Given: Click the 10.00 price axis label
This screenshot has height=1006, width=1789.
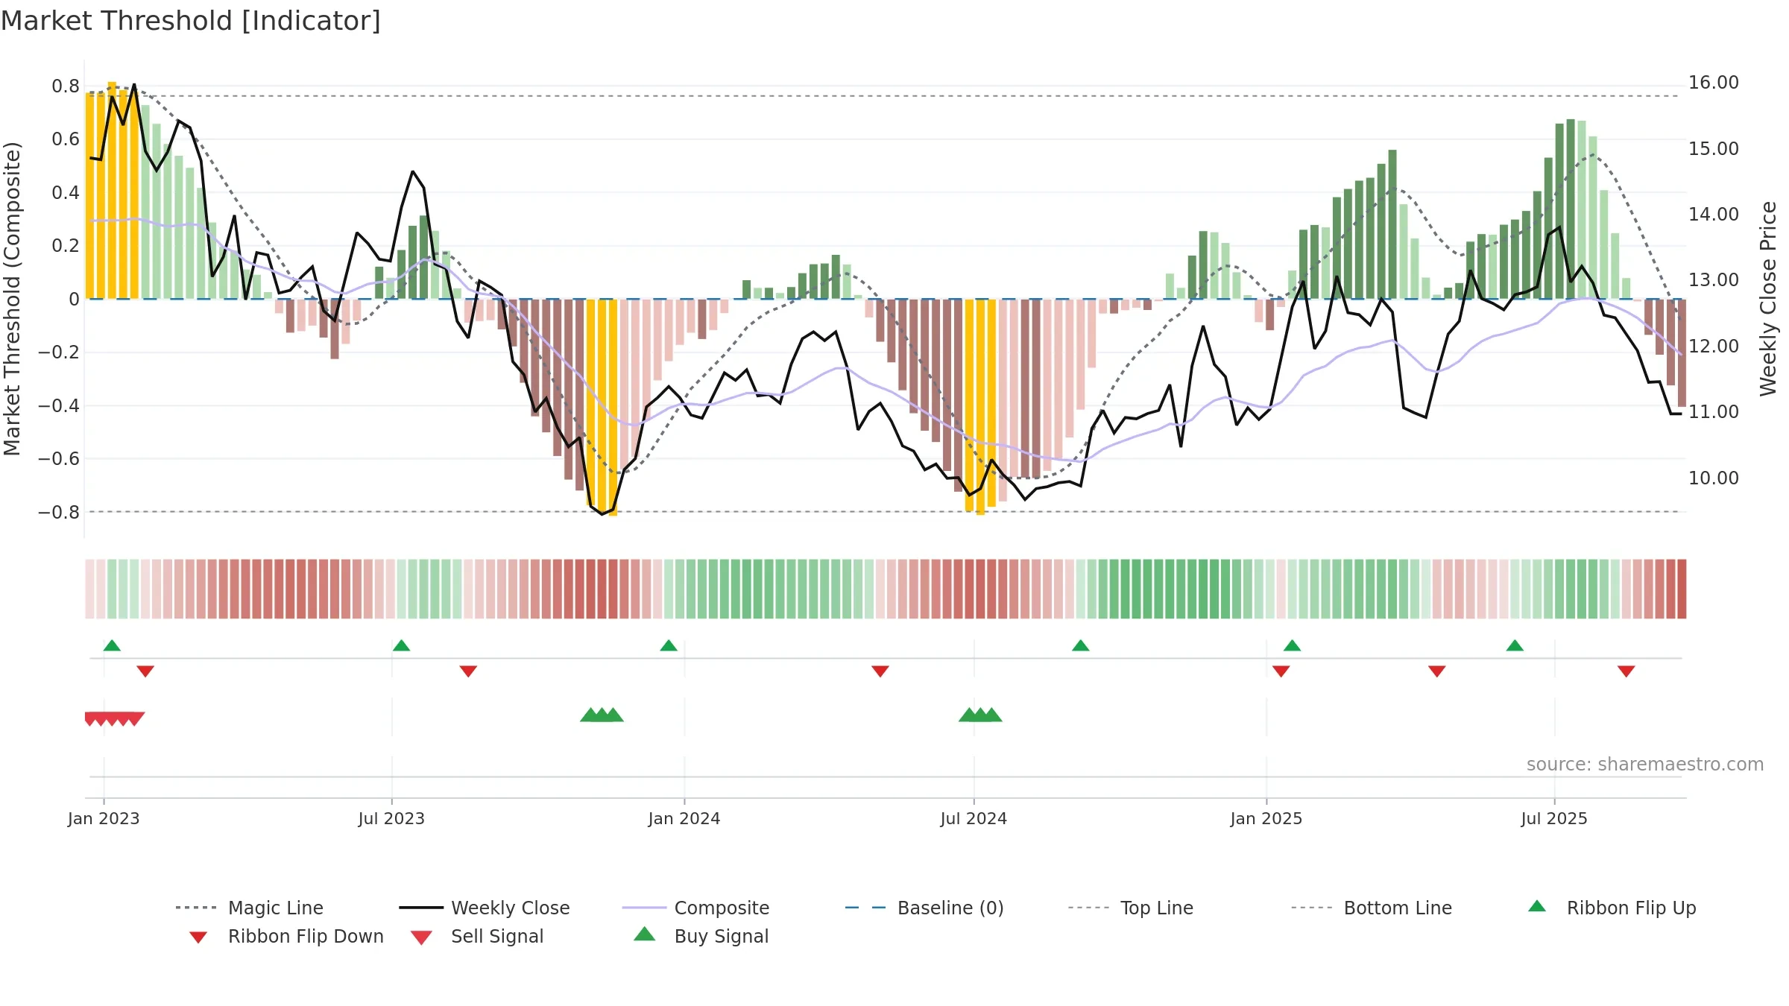Looking at the screenshot, I should pyautogui.click(x=1714, y=478).
